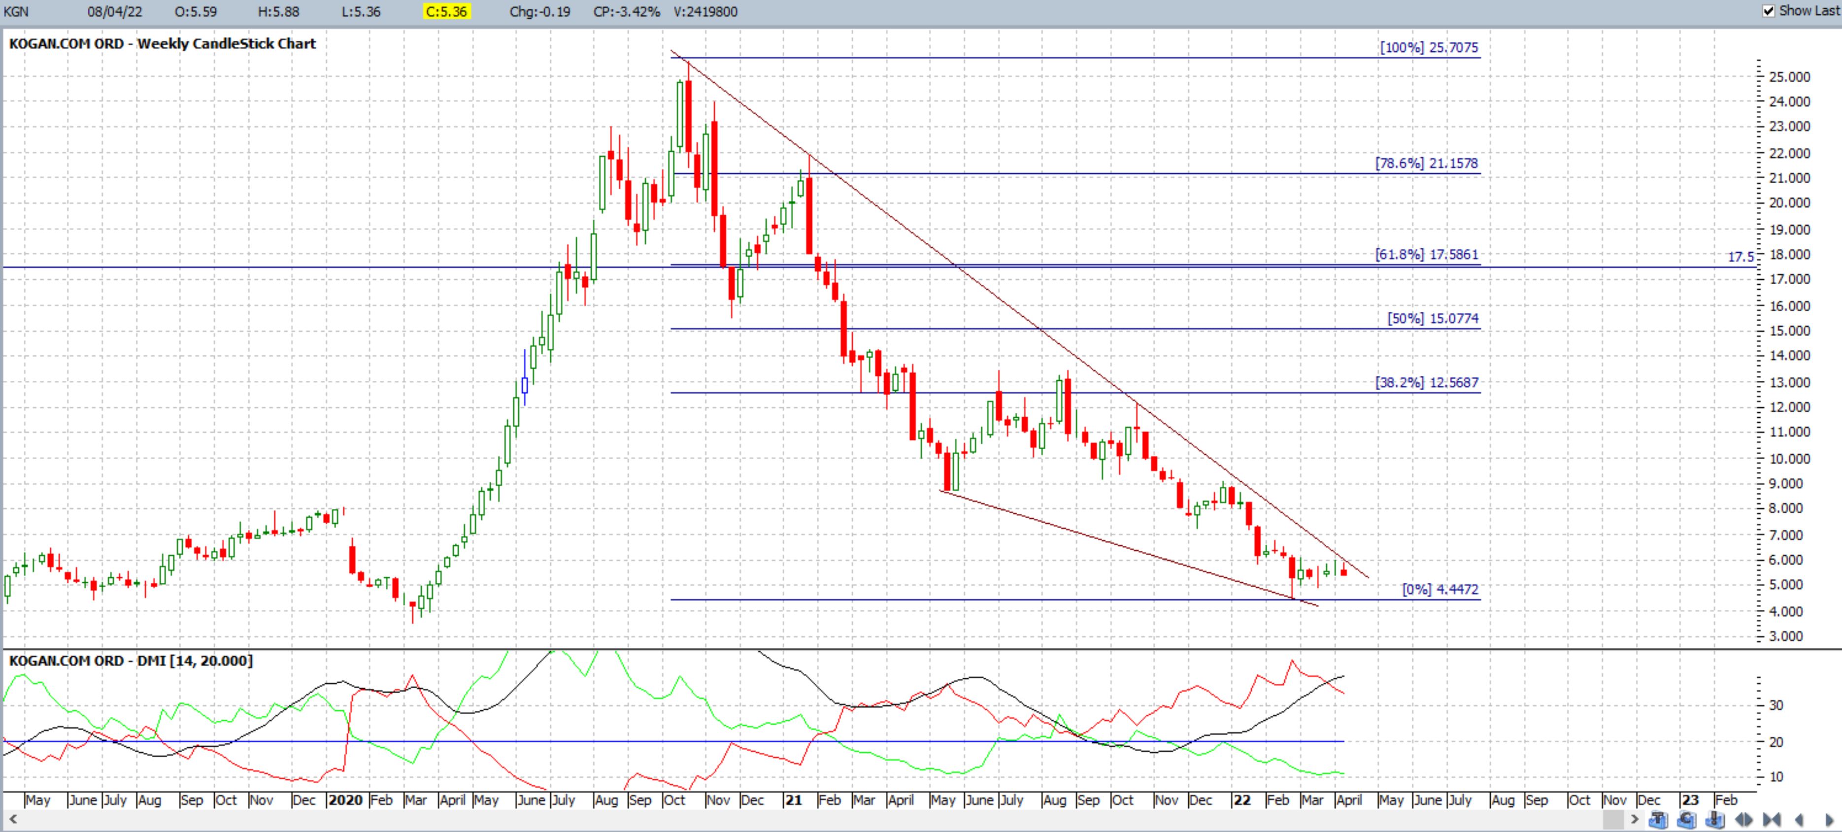Select the [100%] 25.7075 Fibonacci label
This screenshot has width=1842, height=832.
[1429, 47]
